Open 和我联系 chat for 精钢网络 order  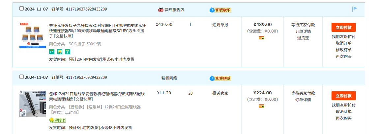coord(221,78)
